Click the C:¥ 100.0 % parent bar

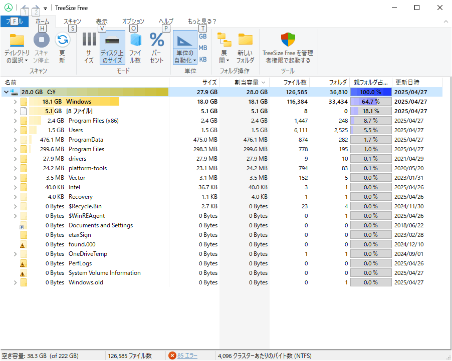pos(371,92)
